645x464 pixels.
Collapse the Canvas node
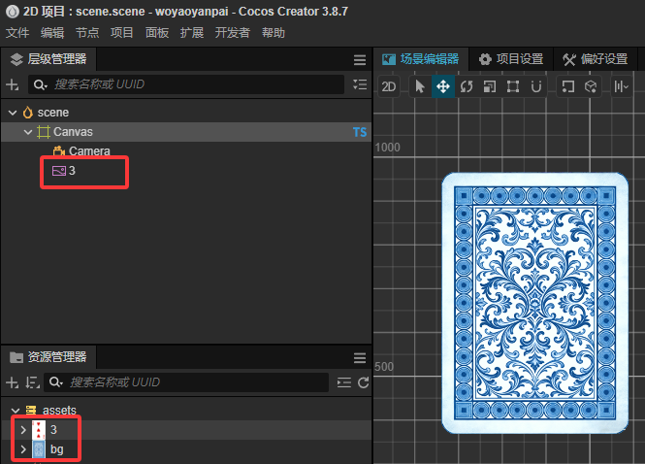tap(28, 132)
